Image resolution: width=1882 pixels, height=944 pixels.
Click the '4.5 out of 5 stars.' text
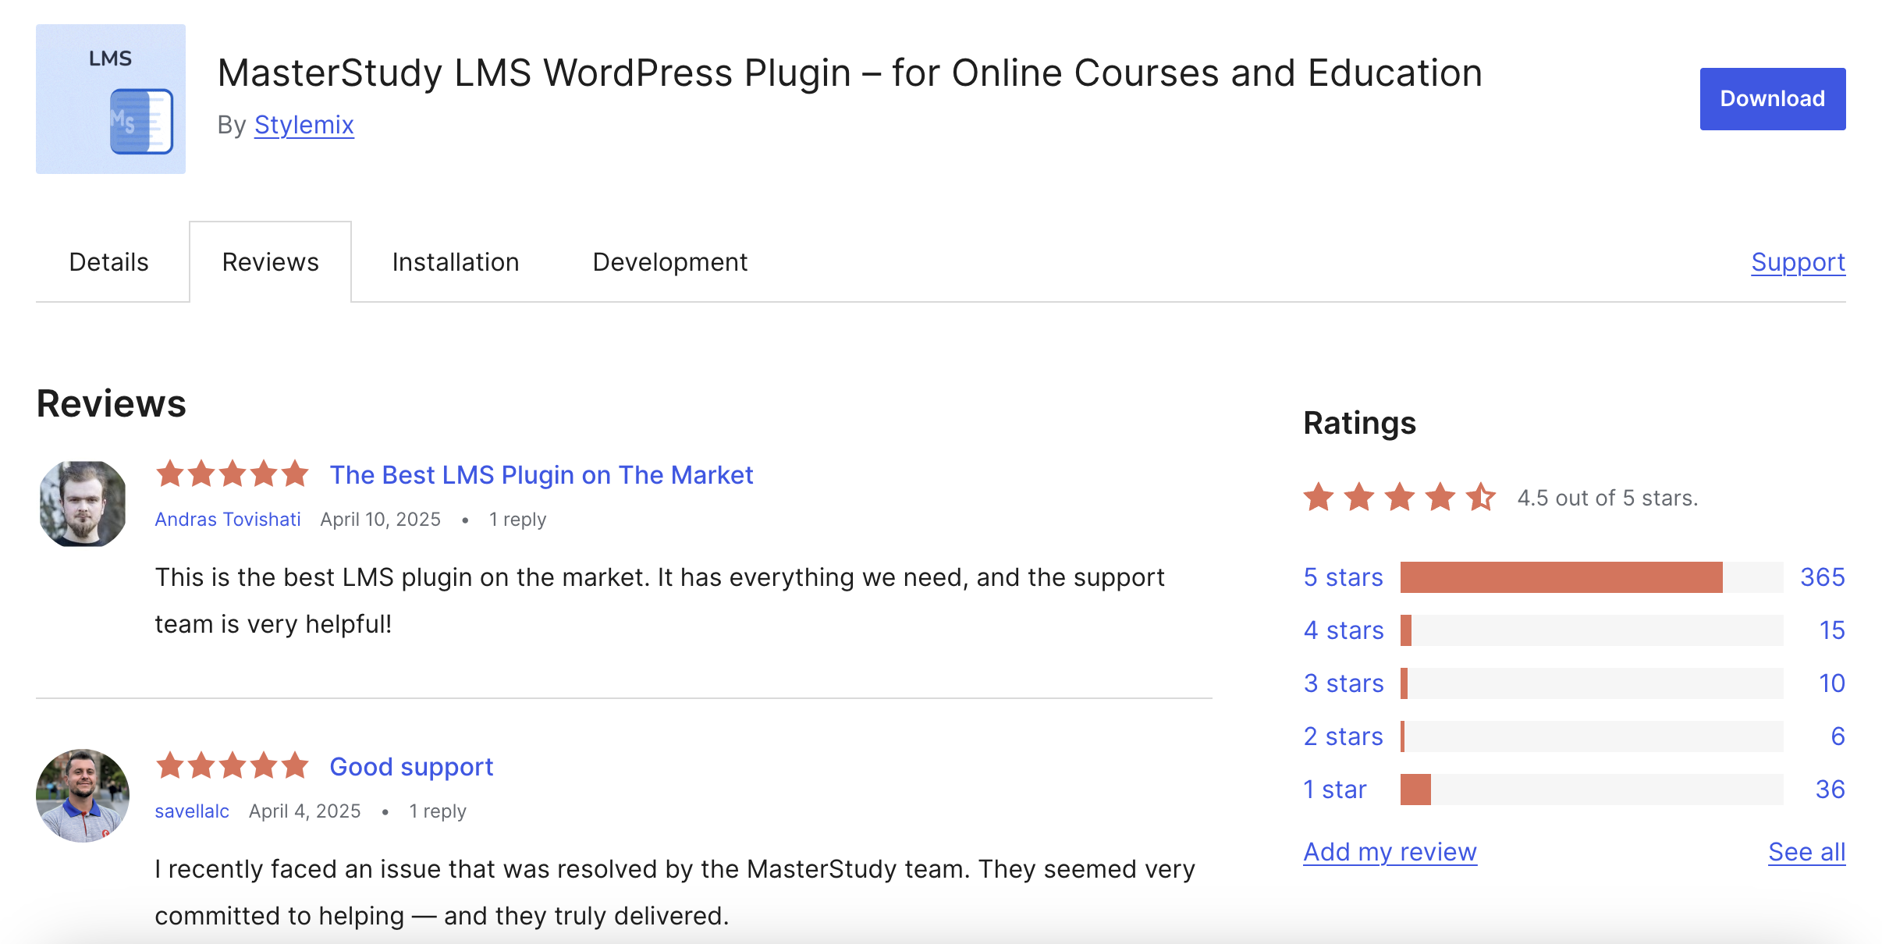(x=1607, y=498)
